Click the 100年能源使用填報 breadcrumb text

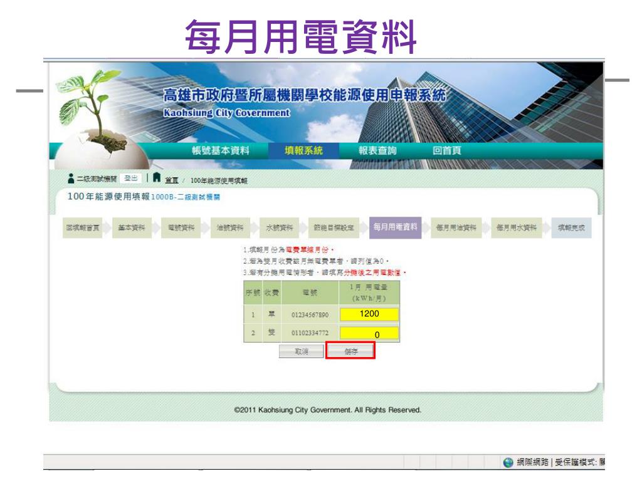click(219, 180)
